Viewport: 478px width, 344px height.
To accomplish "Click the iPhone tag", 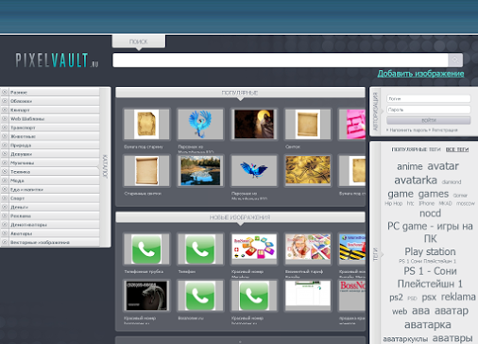I will 427,203.
